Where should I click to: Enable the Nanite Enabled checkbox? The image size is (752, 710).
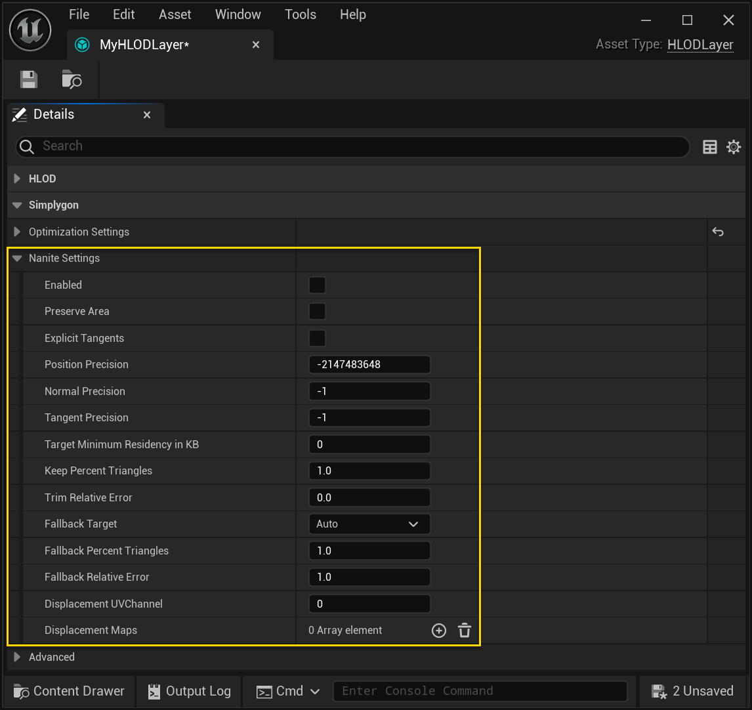pos(317,285)
